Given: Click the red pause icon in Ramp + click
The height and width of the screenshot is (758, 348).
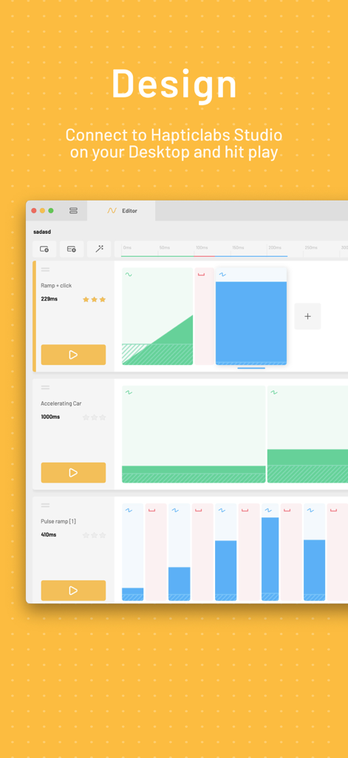Looking at the screenshot, I should point(201,275).
